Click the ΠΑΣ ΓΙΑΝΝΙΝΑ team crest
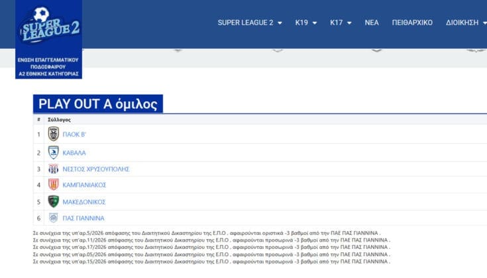The image size is (487, 278). [x=54, y=218]
